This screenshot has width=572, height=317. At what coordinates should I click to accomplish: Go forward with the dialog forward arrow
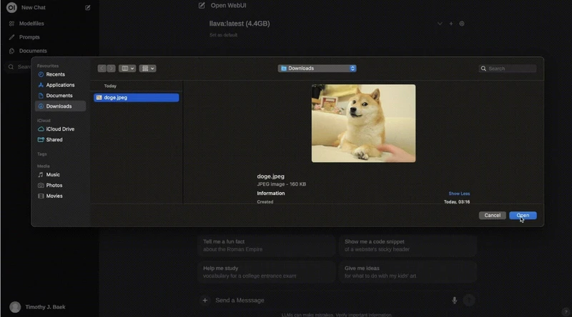(x=112, y=68)
